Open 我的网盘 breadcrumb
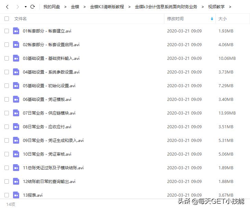The height and width of the screenshot is (210, 250). coord(52,7)
